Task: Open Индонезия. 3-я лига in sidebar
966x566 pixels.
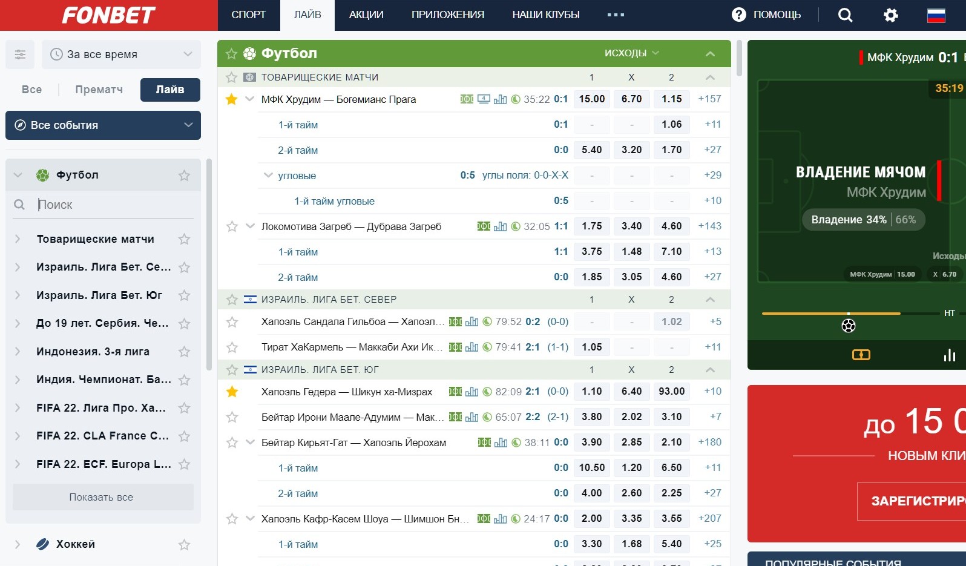Action: 93,352
